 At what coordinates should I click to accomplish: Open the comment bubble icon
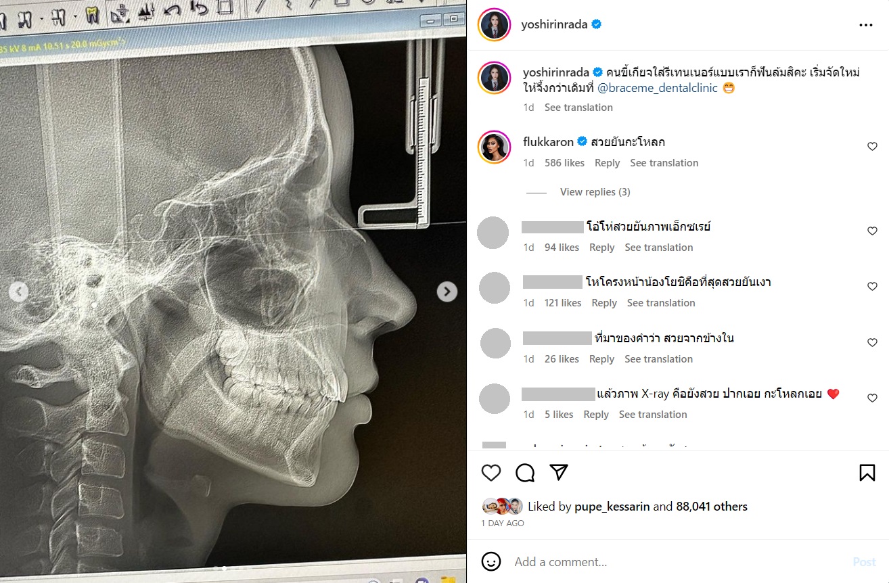(x=525, y=472)
